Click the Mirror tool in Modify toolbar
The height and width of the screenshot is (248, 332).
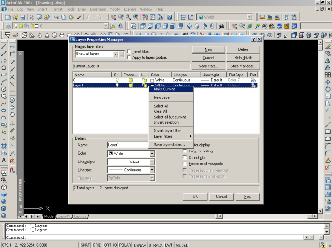(x=328, y=61)
